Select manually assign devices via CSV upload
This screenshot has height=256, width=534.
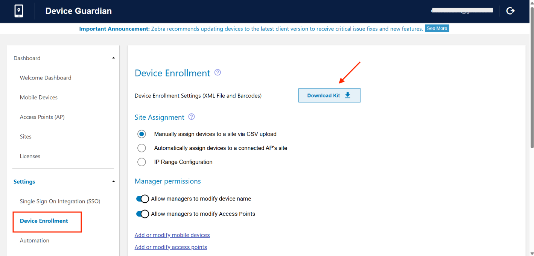click(141, 134)
